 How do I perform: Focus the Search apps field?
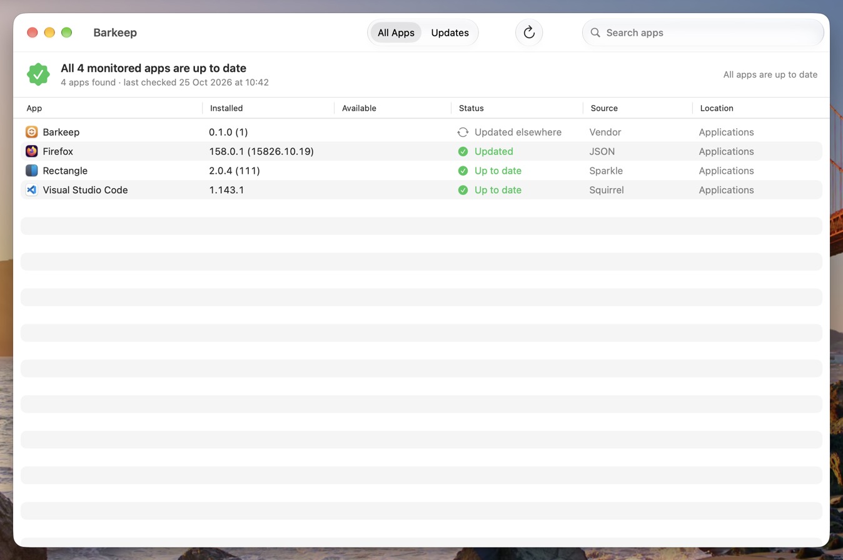[x=703, y=32]
